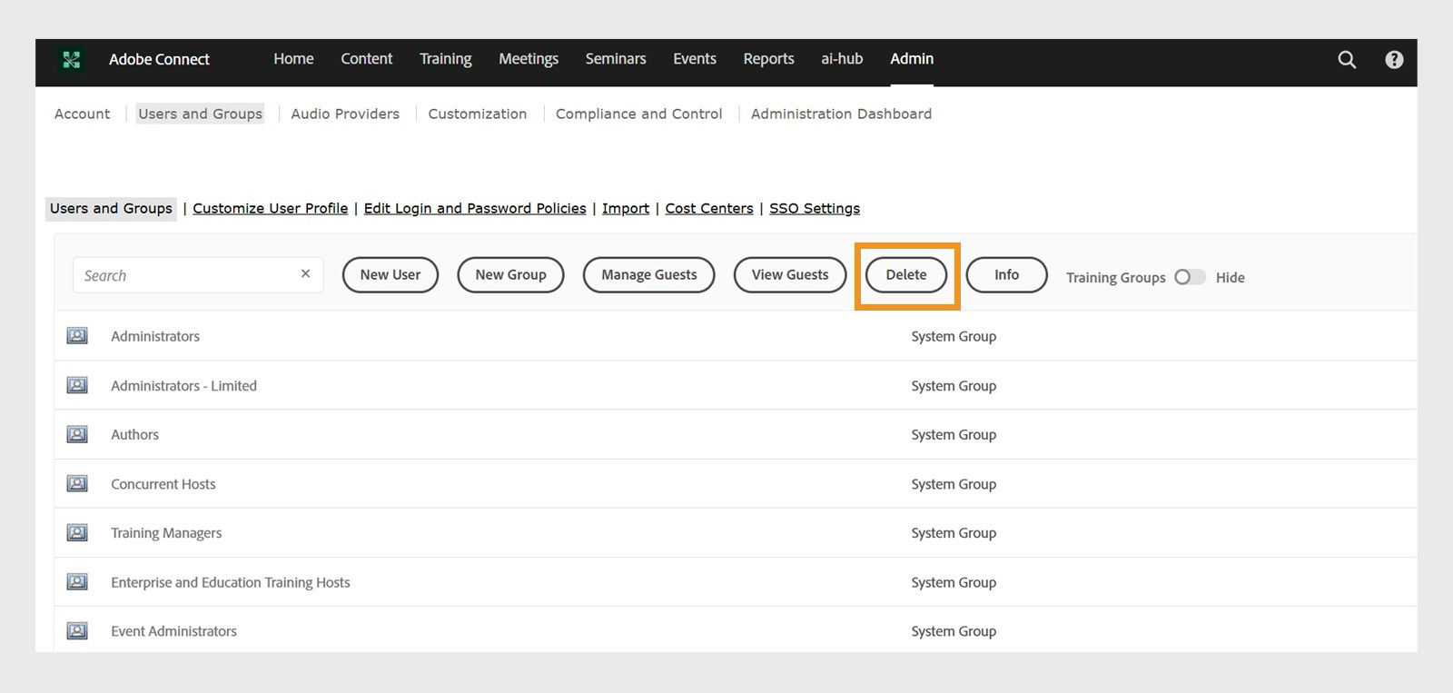The height and width of the screenshot is (693, 1453).
Task: Open the SSO Settings link
Action: tap(815, 208)
